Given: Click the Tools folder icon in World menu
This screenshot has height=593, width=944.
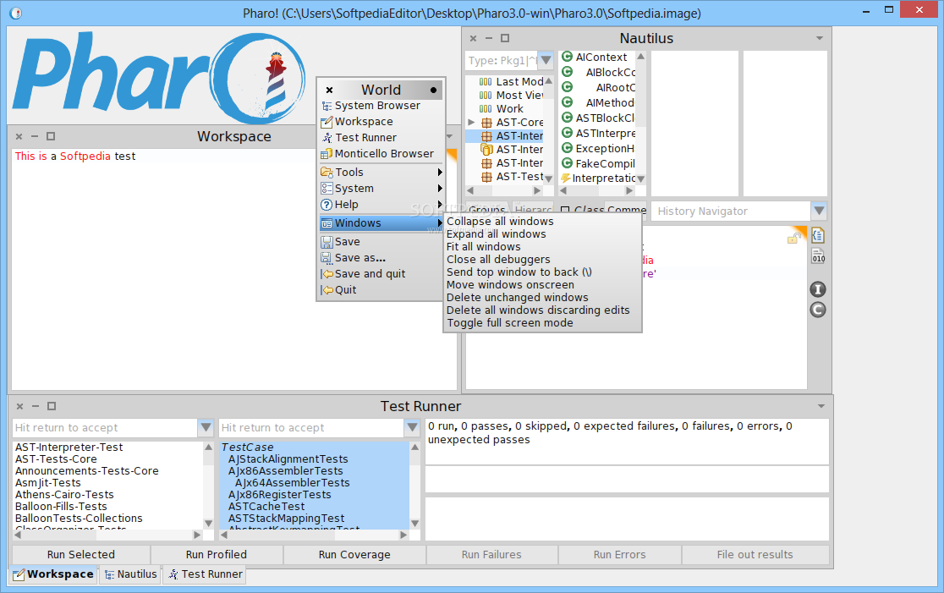Looking at the screenshot, I should pyautogui.click(x=327, y=173).
